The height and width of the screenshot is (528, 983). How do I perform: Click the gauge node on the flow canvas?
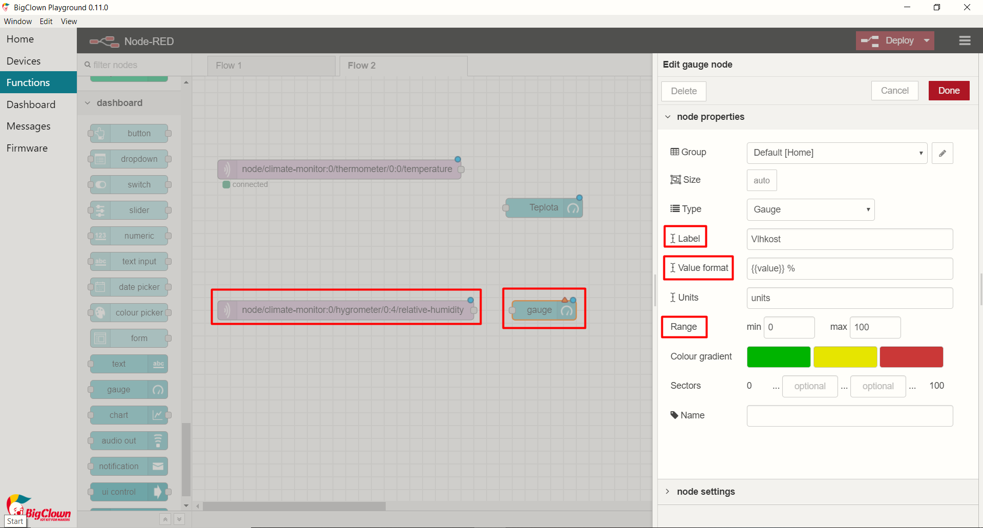544,310
